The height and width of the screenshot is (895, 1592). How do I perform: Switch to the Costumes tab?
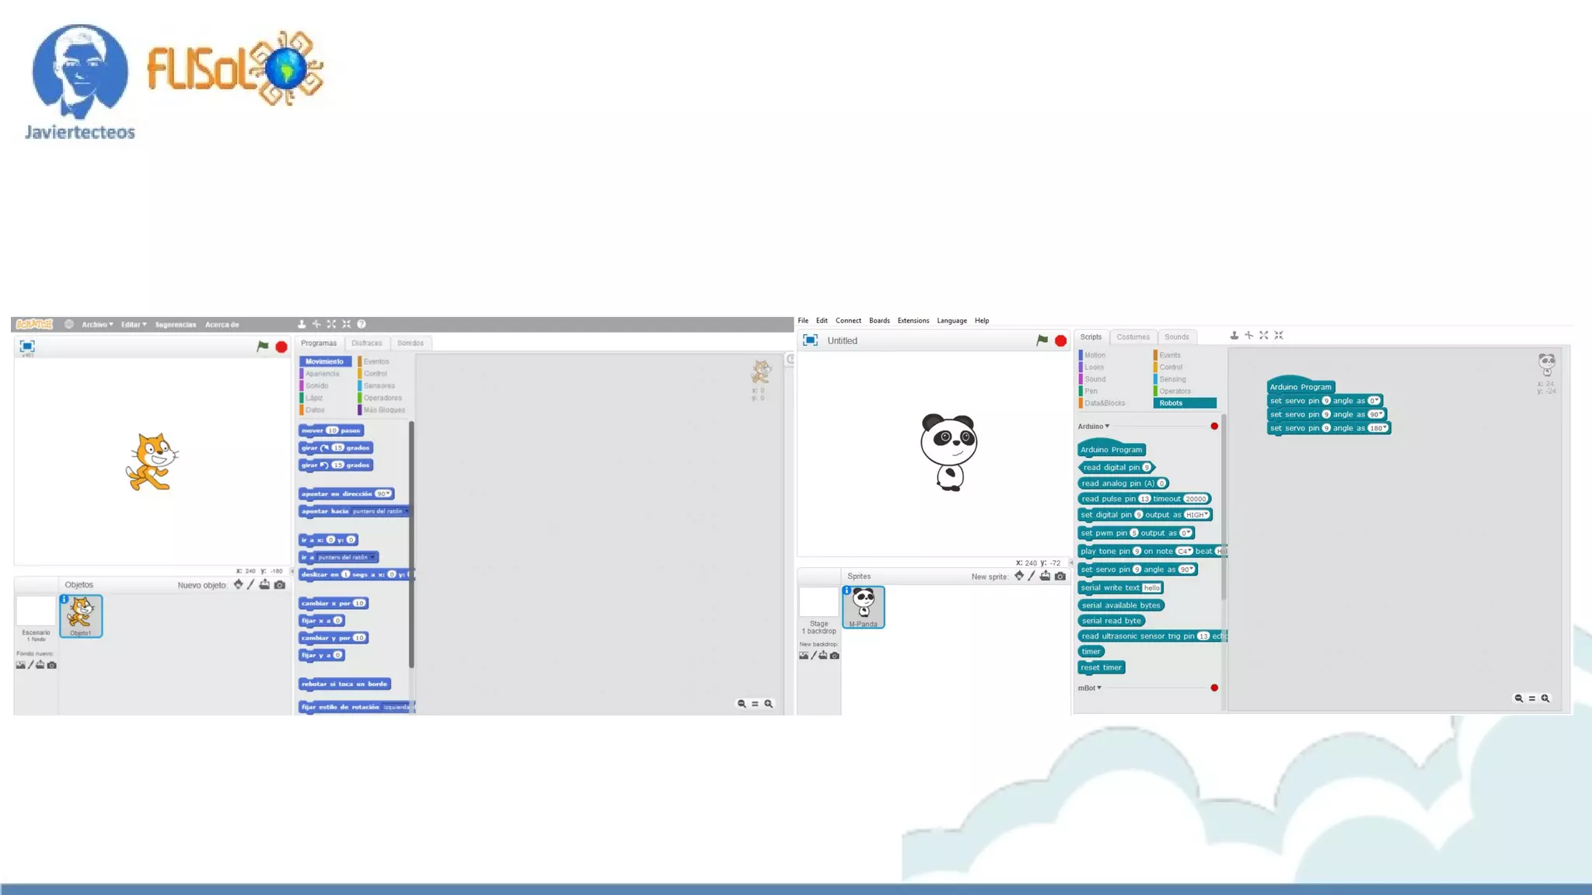1133,337
